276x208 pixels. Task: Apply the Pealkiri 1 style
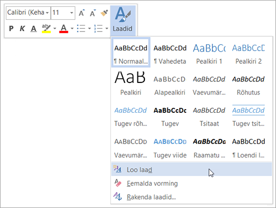[209, 52]
